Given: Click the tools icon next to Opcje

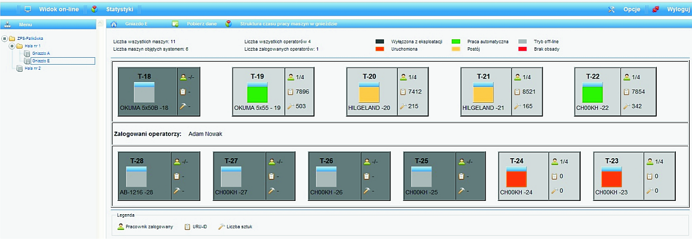Looking at the screenshot, I should [x=612, y=10].
